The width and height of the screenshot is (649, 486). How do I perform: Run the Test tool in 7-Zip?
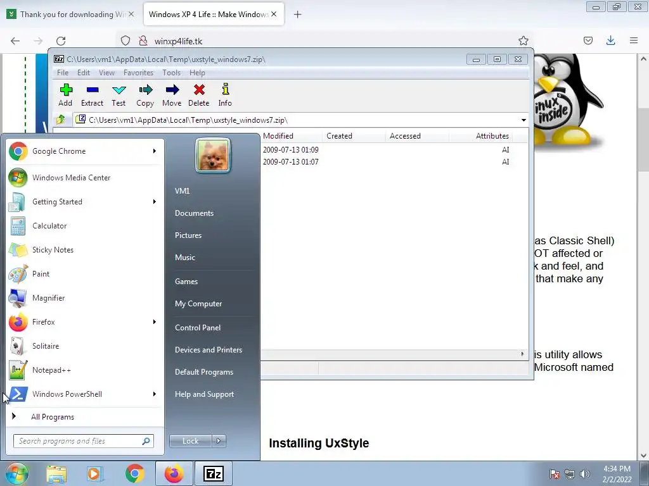pos(119,95)
